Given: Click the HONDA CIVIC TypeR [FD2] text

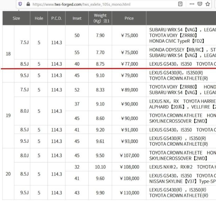Looking at the screenshot, I should pyautogui.click(x=177, y=41).
